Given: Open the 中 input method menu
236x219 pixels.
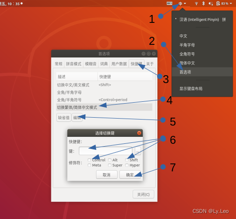Looking at the screenshot, I should [x=182, y=3].
